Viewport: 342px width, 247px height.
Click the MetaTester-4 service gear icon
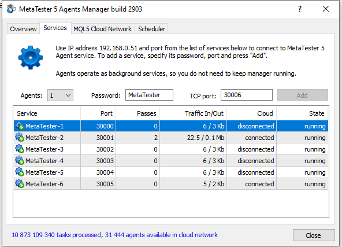(x=20, y=160)
